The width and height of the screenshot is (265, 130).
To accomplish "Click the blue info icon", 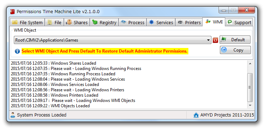I will coord(17,51).
